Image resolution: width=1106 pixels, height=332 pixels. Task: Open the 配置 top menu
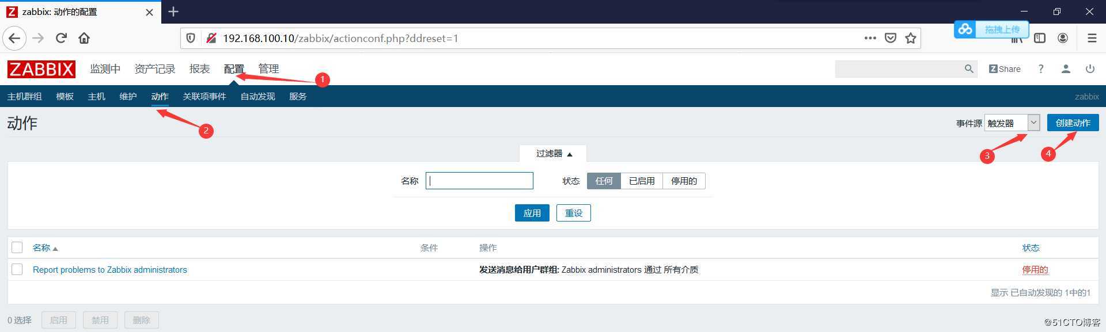(234, 69)
